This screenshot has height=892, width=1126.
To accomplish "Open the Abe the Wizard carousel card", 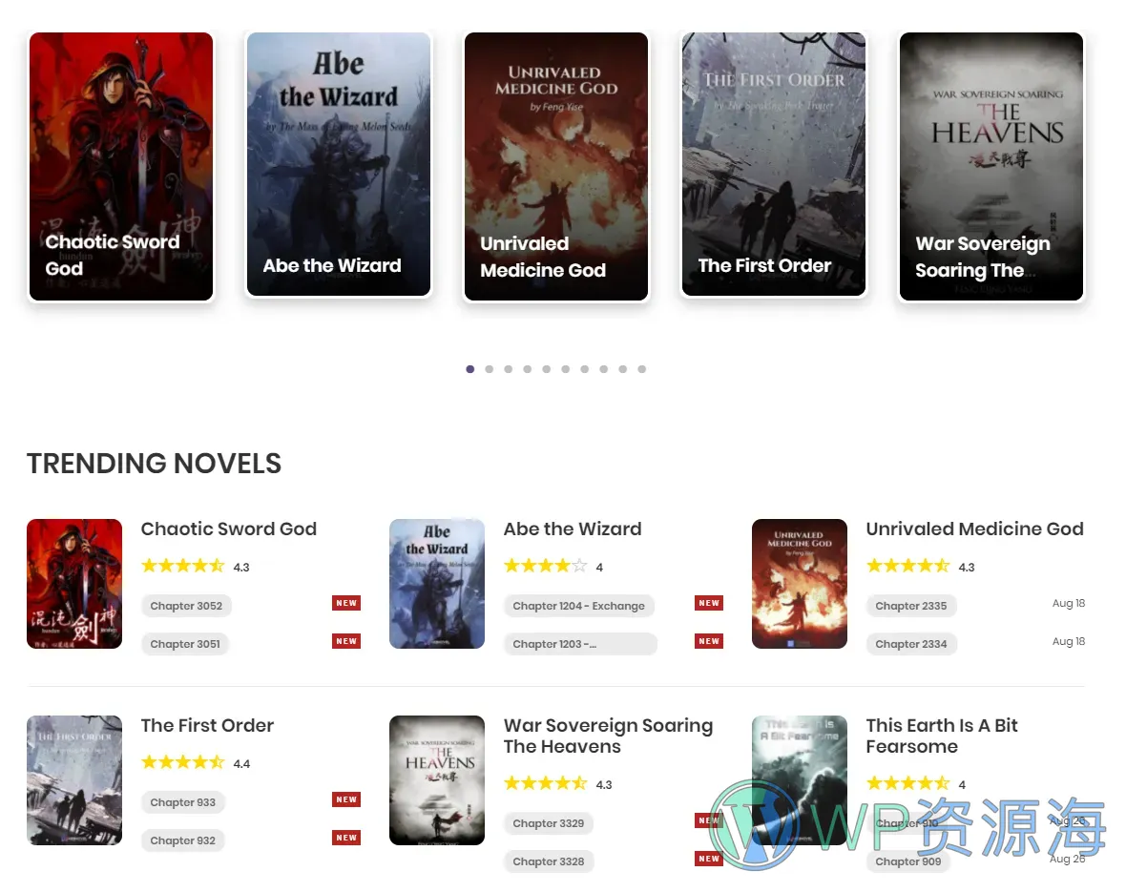I will click(x=338, y=164).
